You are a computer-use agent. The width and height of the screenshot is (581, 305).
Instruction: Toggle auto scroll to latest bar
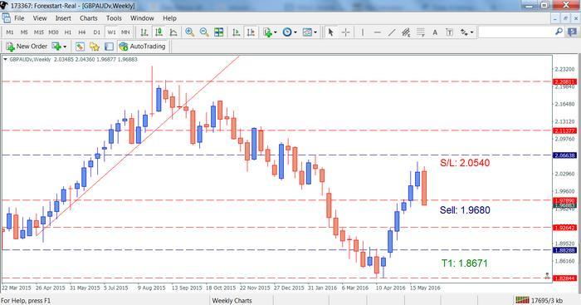(x=236, y=32)
